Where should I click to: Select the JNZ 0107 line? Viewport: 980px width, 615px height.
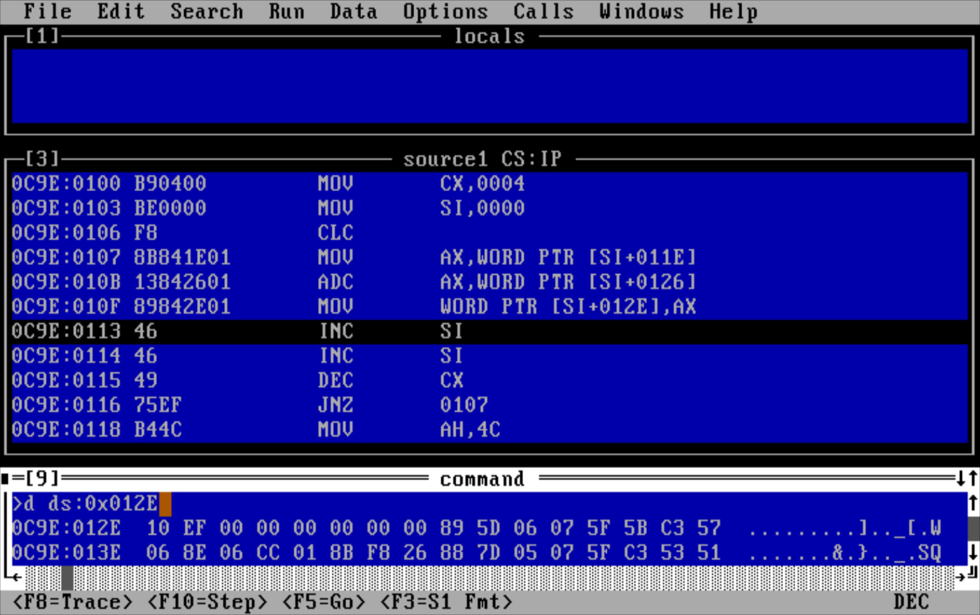490,405
